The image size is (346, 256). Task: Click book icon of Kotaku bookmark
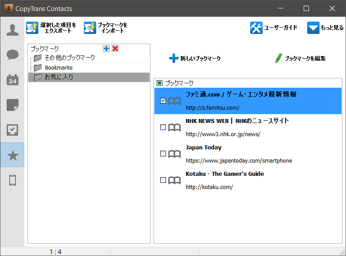point(174,181)
